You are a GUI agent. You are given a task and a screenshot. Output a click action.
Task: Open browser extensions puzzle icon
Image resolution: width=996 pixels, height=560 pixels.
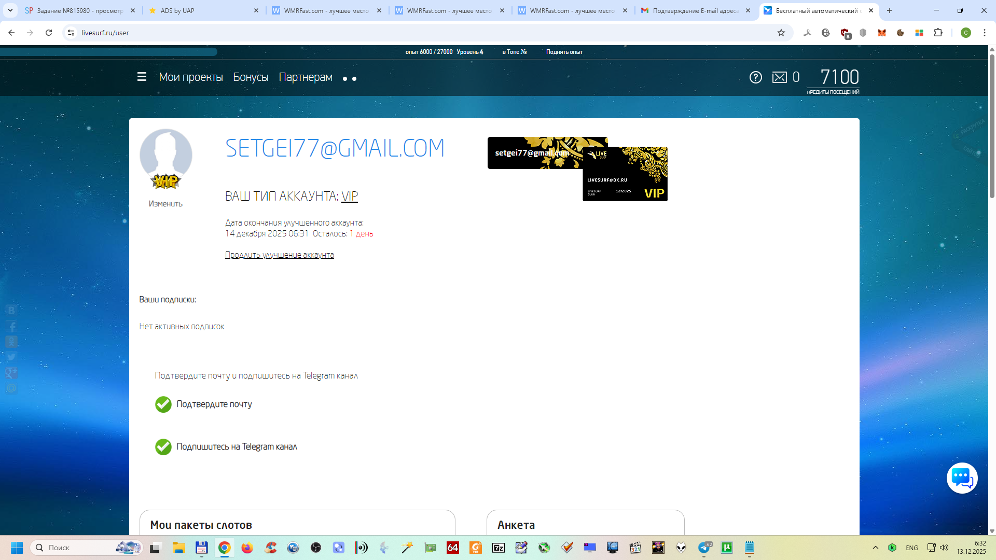938,33
